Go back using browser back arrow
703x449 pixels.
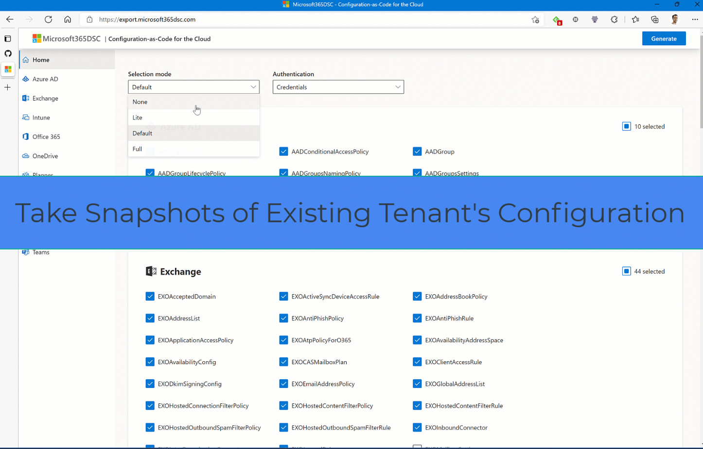[10, 19]
